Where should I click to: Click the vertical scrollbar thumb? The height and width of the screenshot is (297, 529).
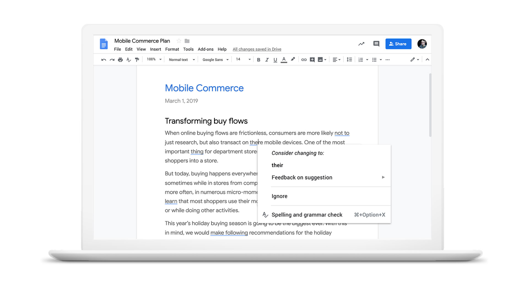(x=430, y=105)
